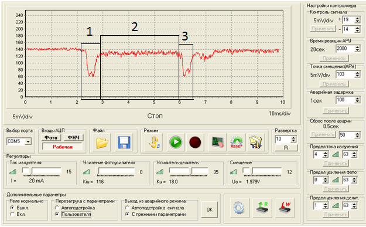Click signal bars icon for Смещение

point(234,172)
